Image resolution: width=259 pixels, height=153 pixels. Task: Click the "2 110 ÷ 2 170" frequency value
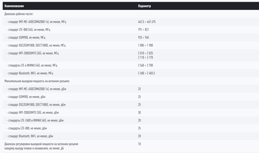pyautogui.click(x=145, y=57)
